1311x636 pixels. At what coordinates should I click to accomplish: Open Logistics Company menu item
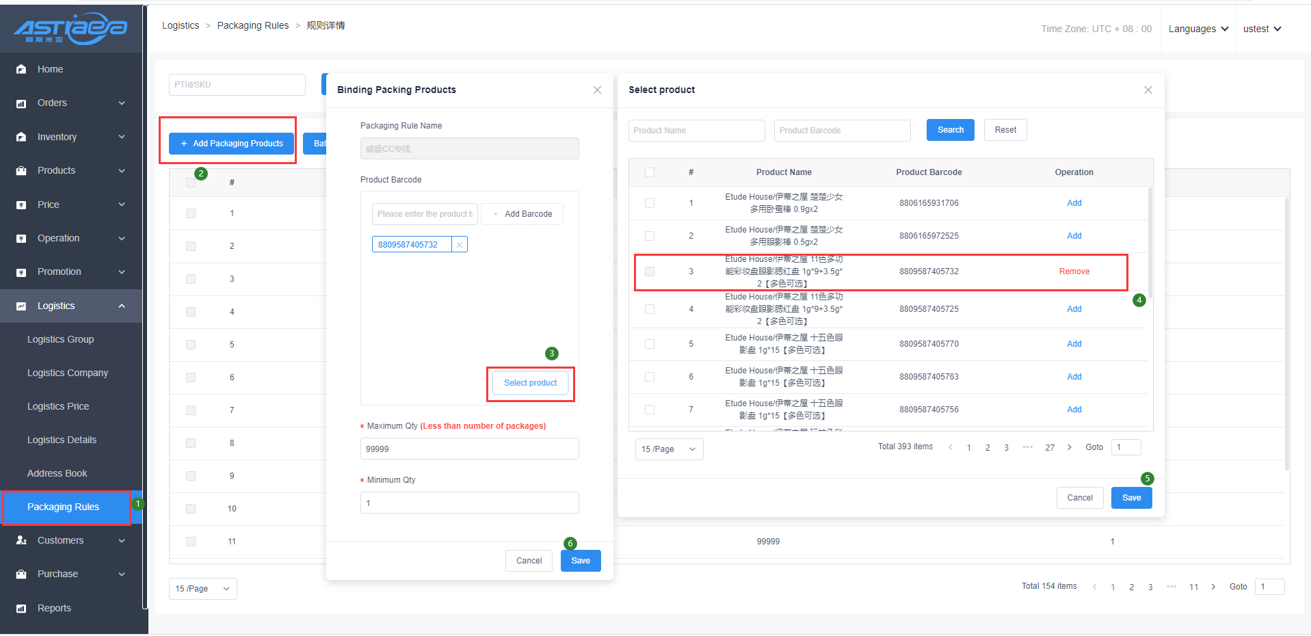pos(68,373)
